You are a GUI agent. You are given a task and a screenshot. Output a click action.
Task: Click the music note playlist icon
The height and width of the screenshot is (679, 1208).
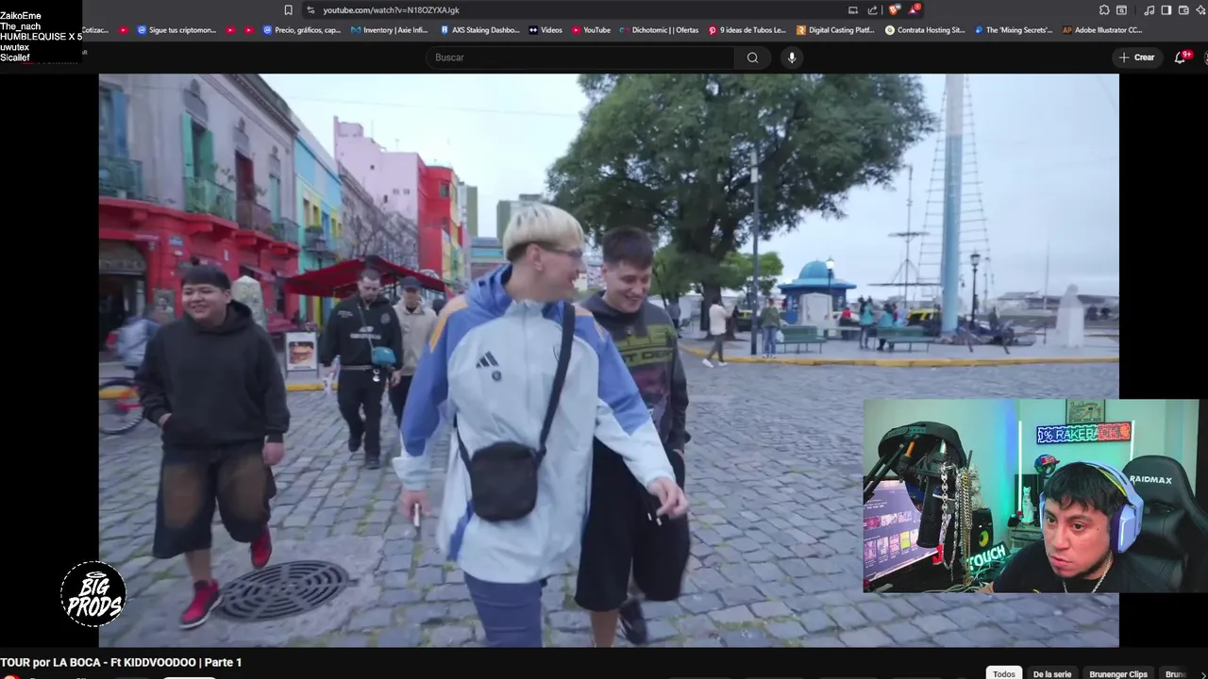click(1149, 9)
